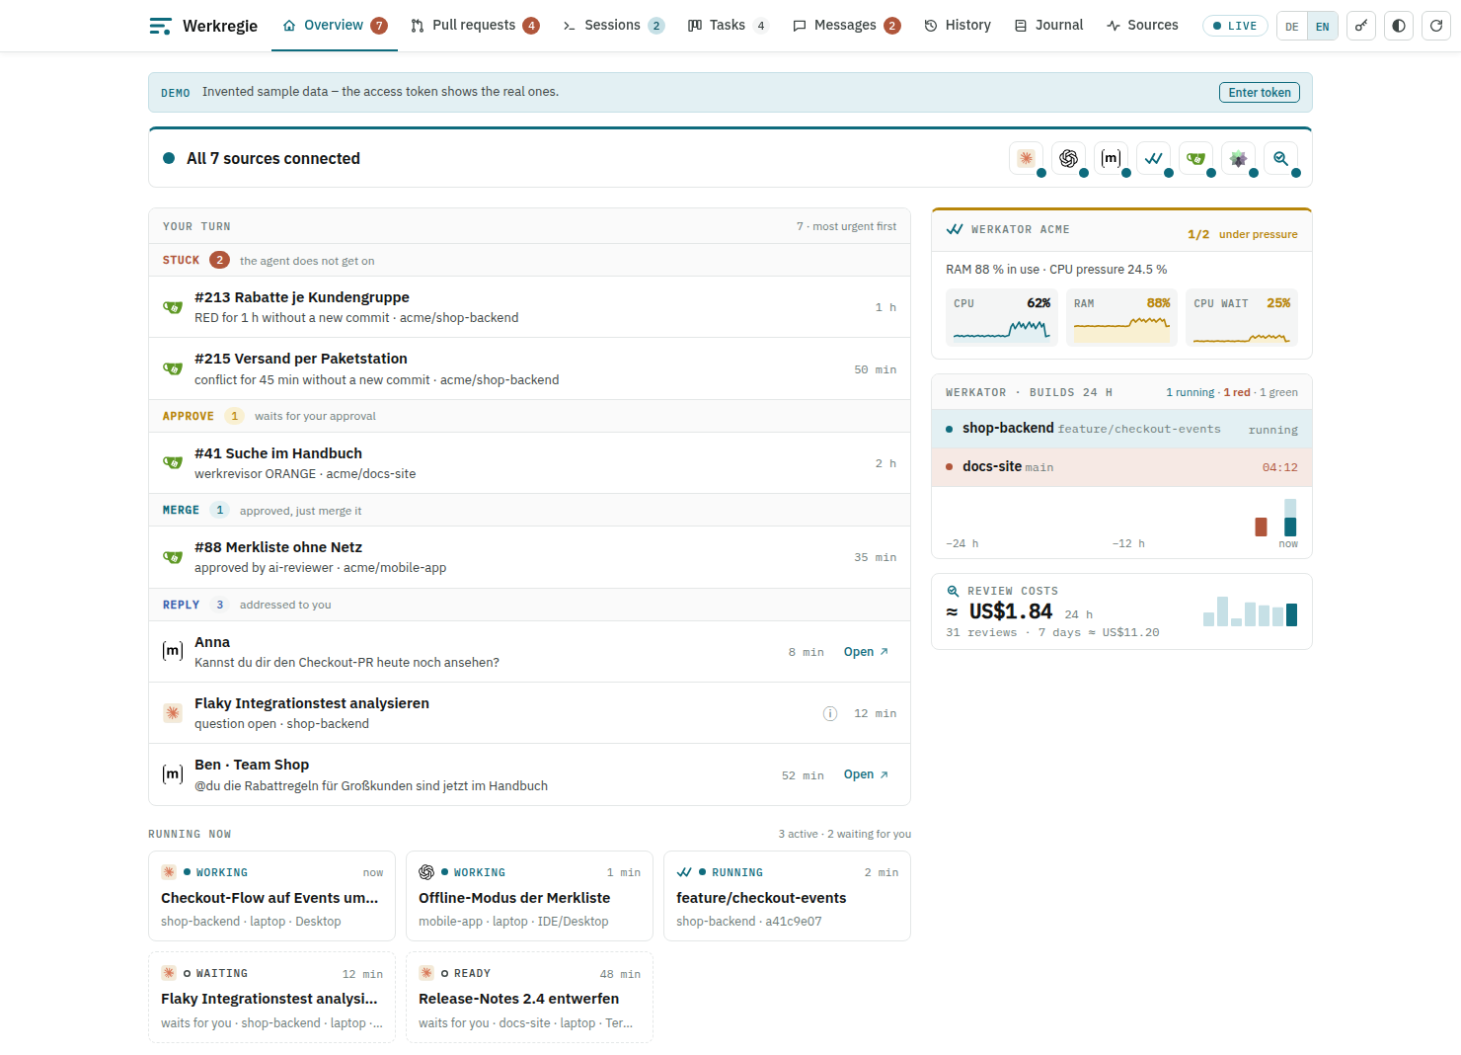Open #215 Versand per Paketstation row
This screenshot has width=1461, height=1055.
(529, 368)
